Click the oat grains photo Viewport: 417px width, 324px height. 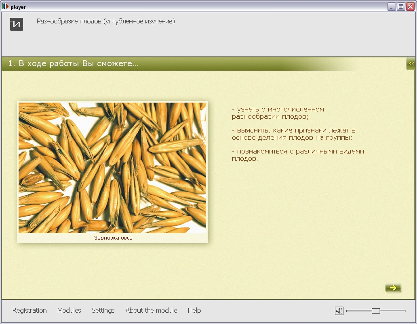pos(112,168)
